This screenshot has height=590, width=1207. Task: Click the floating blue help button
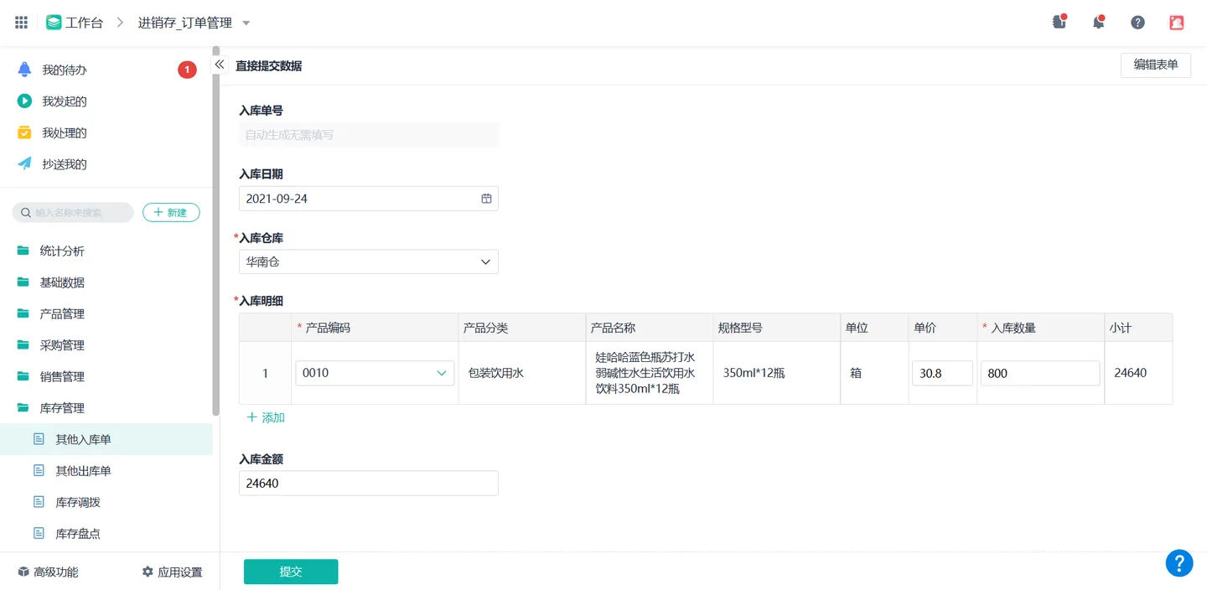click(x=1179, y=563)
